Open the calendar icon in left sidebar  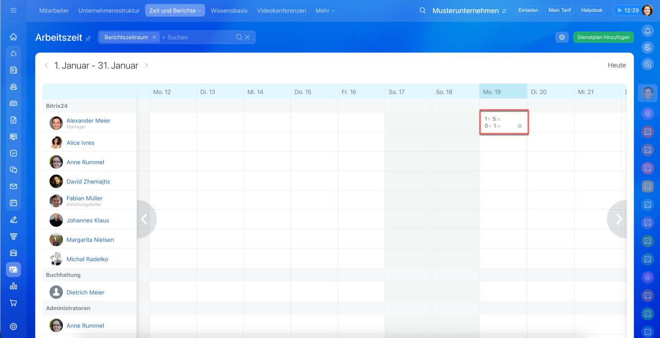pos(13,203)
